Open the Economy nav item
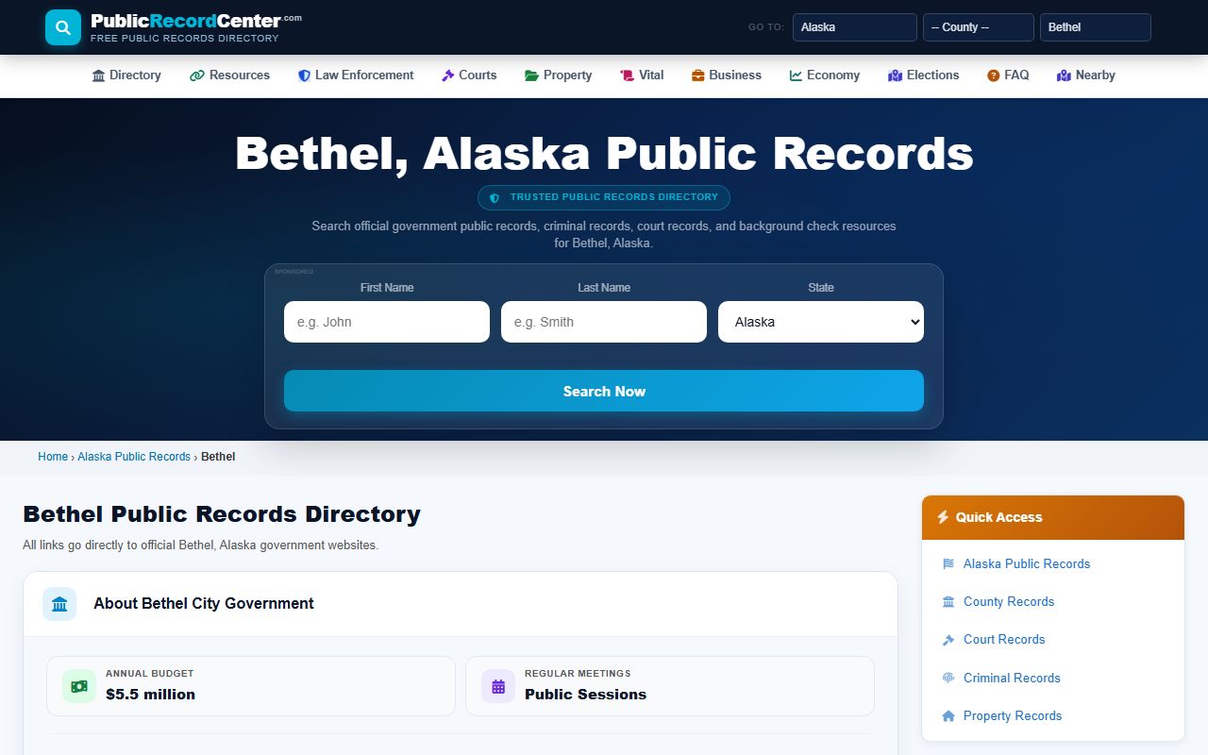Screen dimensions: 1208x755 (x=825, y=75)
